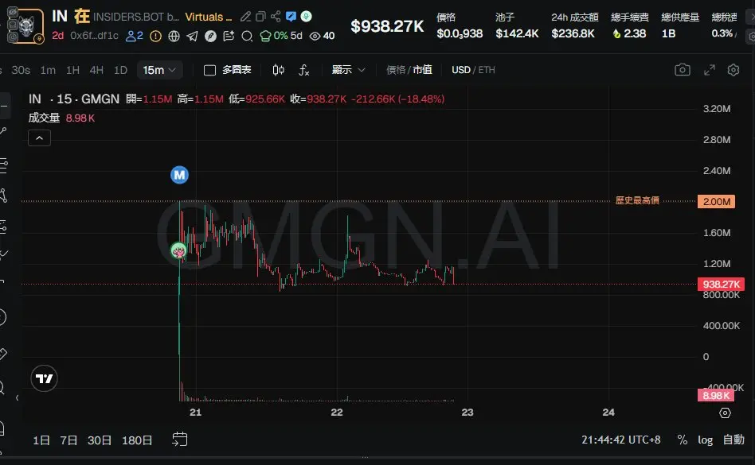Set range to 30日
755x465 pixels.
100,440
